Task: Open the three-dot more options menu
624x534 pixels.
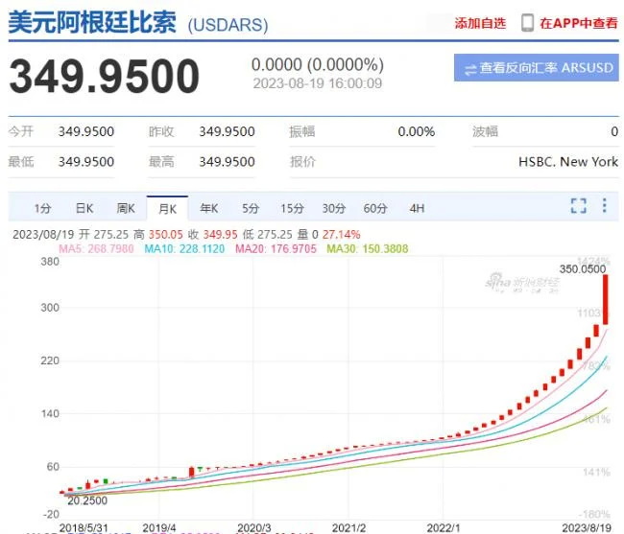Action: pyautogui.click(x=605, y=206)
